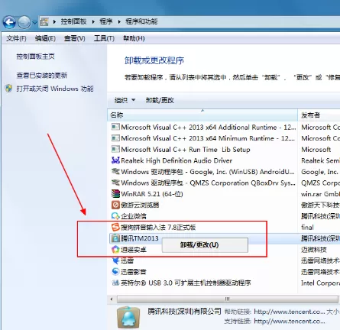Click the Realtek High Definition Audio Driver icon
The width and height of the screenshot is (340, 330).
(115, 160)
